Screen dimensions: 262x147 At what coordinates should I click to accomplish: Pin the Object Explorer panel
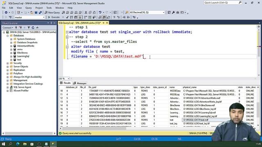click(x=51, y=23)
